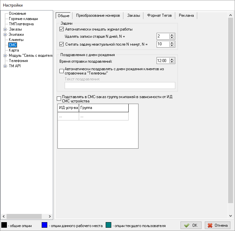Viewport: 235px width, 231px height.
Task: Click the black general options color swatch
Action: 4,225
